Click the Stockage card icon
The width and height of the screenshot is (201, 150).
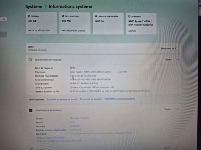pos(29,16)
